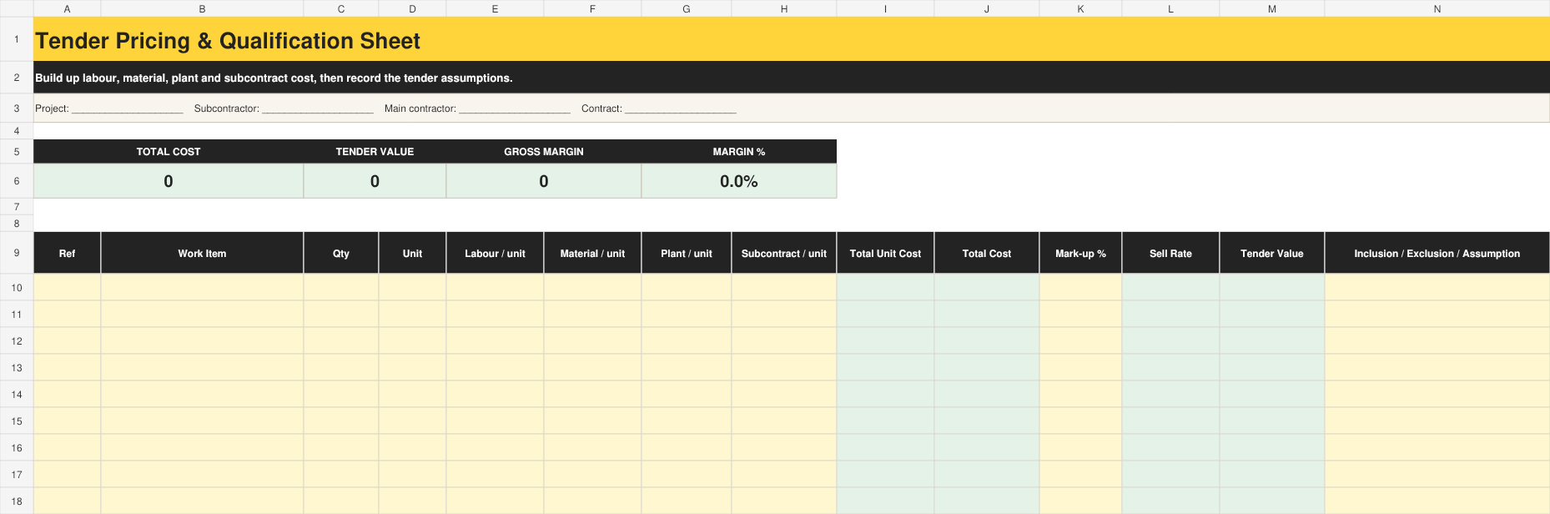Click the Material / unit cell in row 14

(x=592, y=394)
